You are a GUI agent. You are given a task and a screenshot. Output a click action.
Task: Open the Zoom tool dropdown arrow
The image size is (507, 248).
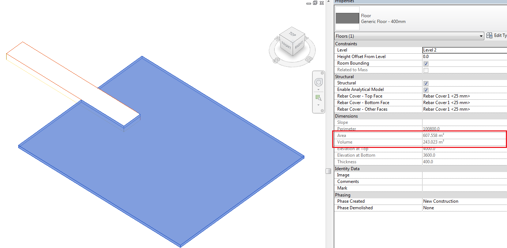318,105
